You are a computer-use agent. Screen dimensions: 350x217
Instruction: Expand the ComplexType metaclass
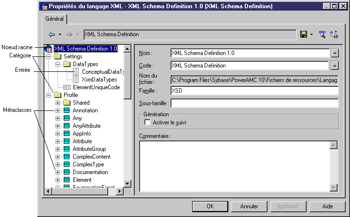coord(57,164)
